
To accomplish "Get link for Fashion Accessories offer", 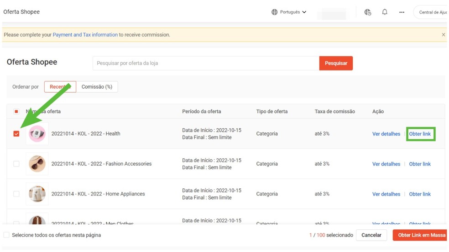I will [420, 164].
